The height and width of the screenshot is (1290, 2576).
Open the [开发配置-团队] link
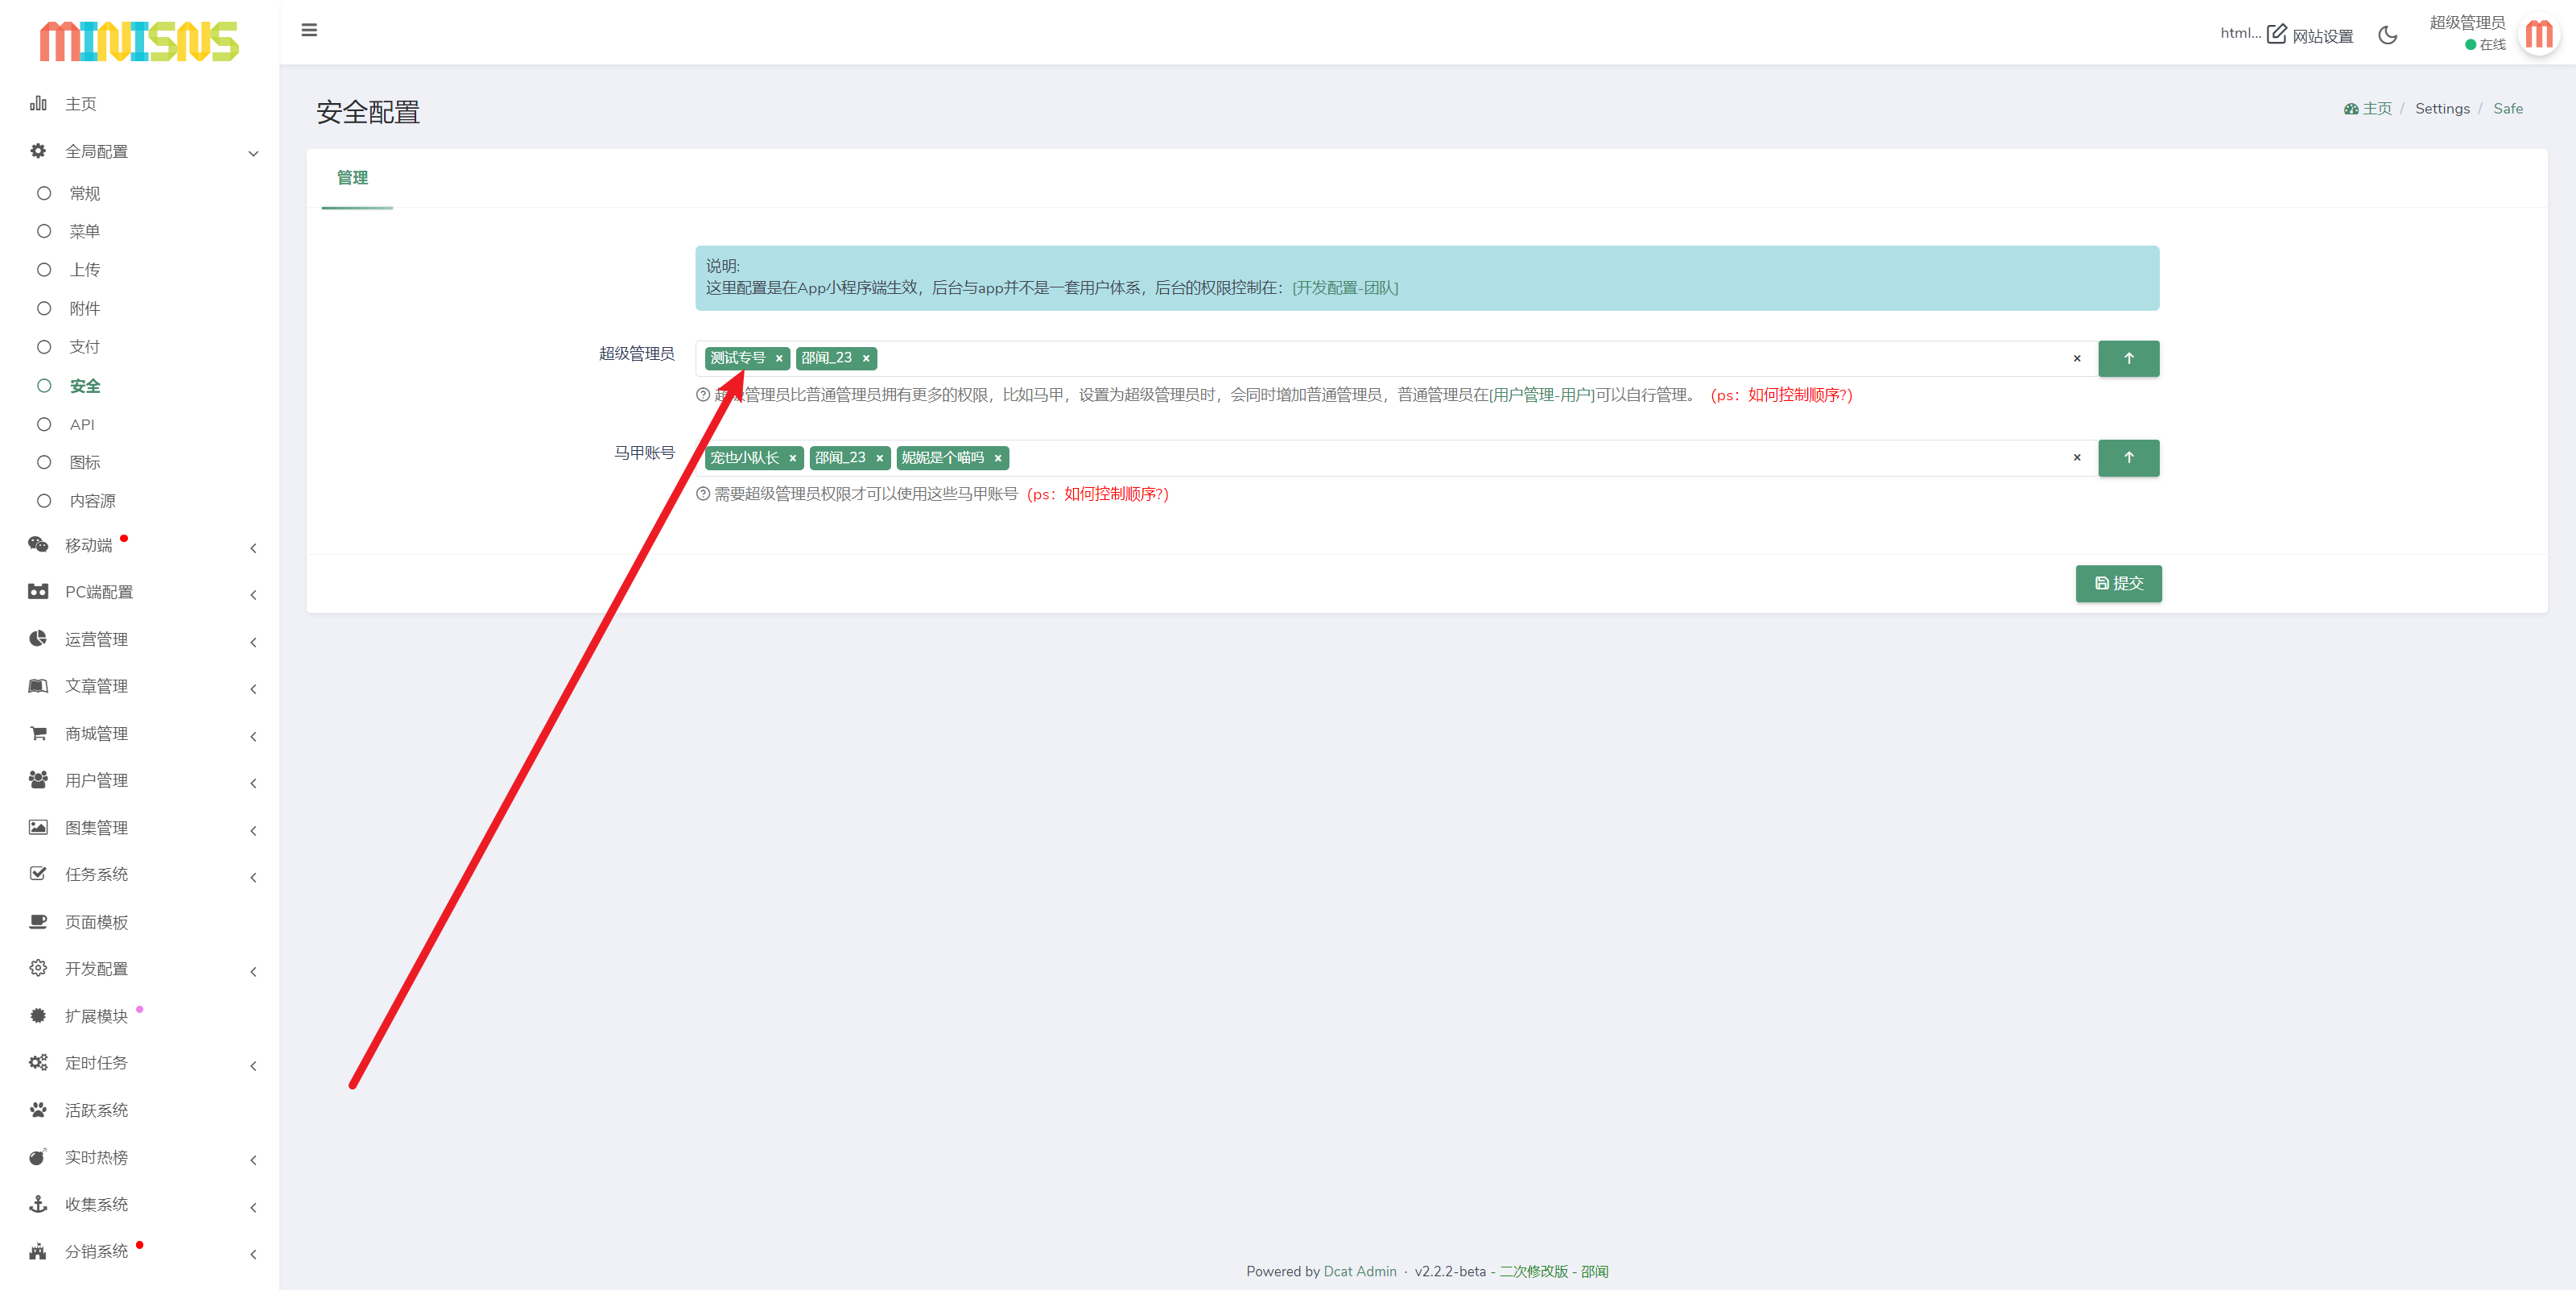(1345, 288)
